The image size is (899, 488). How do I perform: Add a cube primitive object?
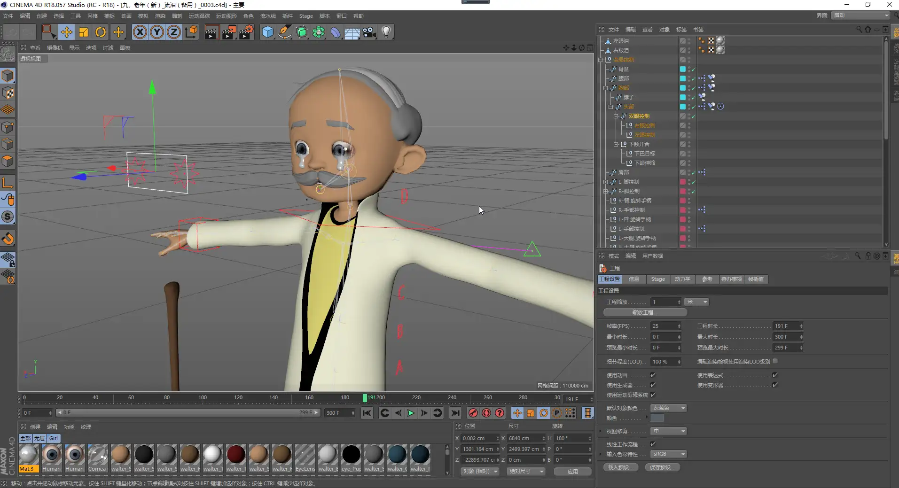(x=267, y=32)
